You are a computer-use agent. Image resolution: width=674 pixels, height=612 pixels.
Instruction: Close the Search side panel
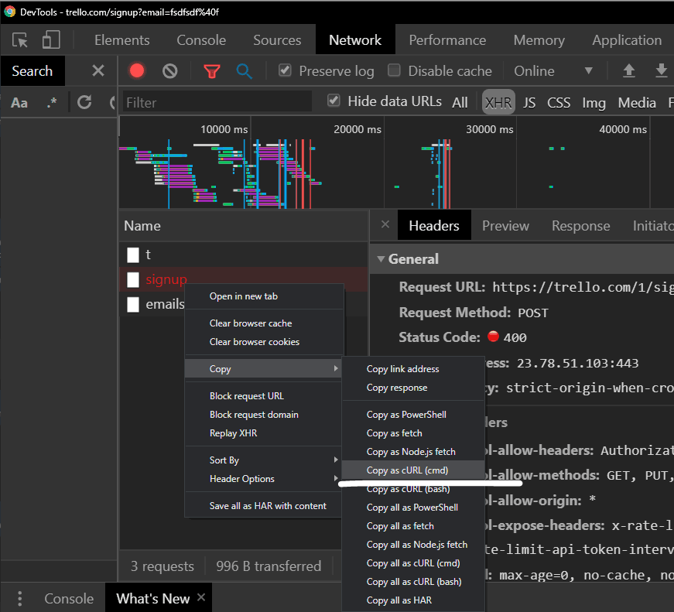(98, 70)
